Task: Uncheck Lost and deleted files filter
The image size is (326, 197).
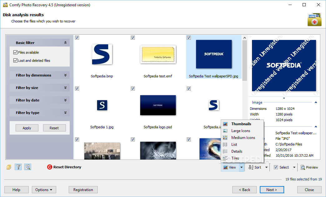Action: coord(15,61)
